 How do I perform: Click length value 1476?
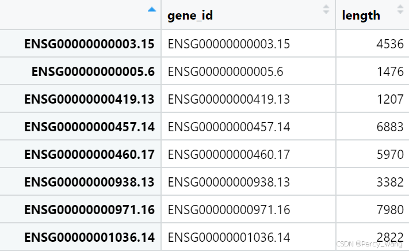point(390,71)
